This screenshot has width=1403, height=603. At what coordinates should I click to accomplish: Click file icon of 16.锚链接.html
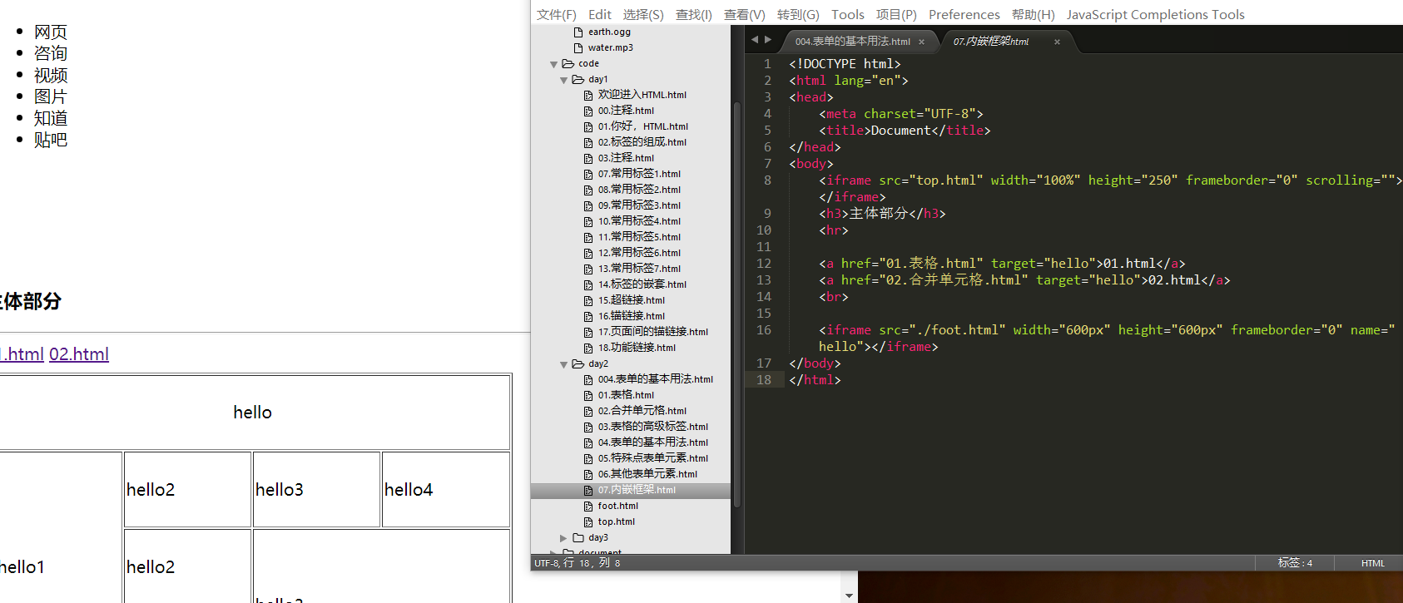(x=588, y=317)
